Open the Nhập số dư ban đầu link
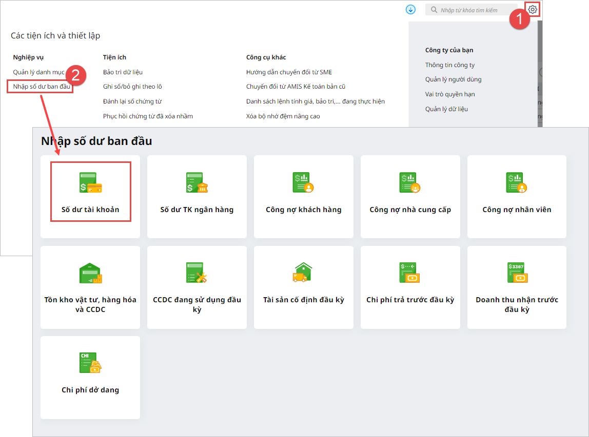Image resolution: width=589 pixels, height=437 pixels. (41, 87)
